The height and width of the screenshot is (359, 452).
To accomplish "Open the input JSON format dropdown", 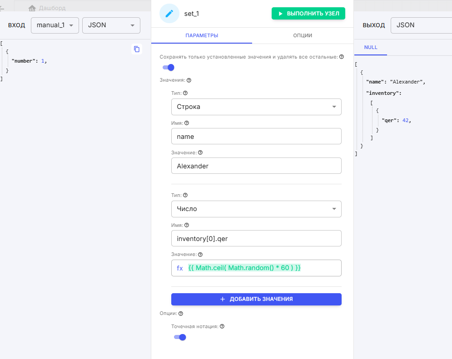I will (x=111, y=25).
